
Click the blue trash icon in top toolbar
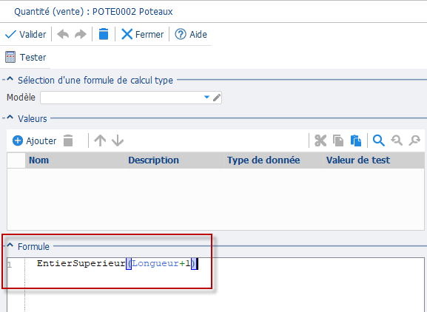[x=104, y=34]
